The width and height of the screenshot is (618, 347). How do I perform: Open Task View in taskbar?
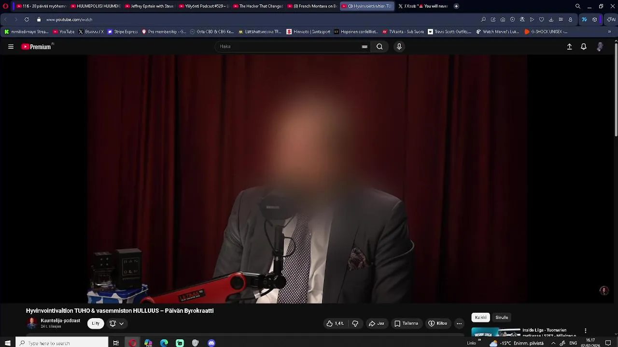[116, 343]
